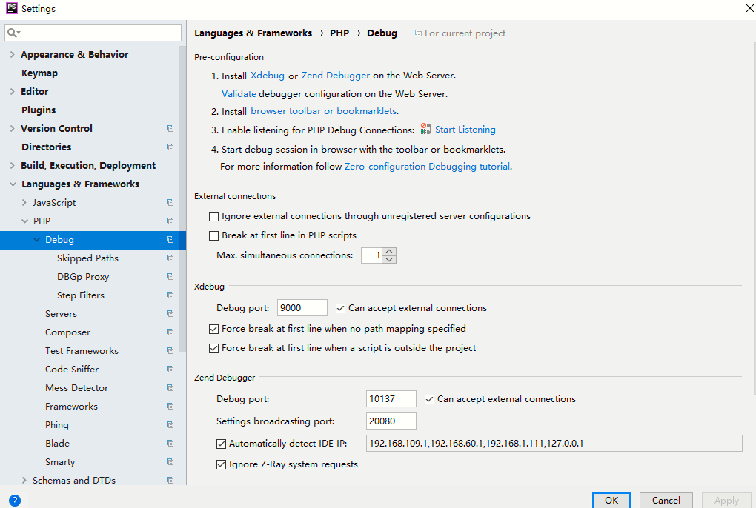Select Servers settings page
The image size is (756, 508).
coord(61,314)
